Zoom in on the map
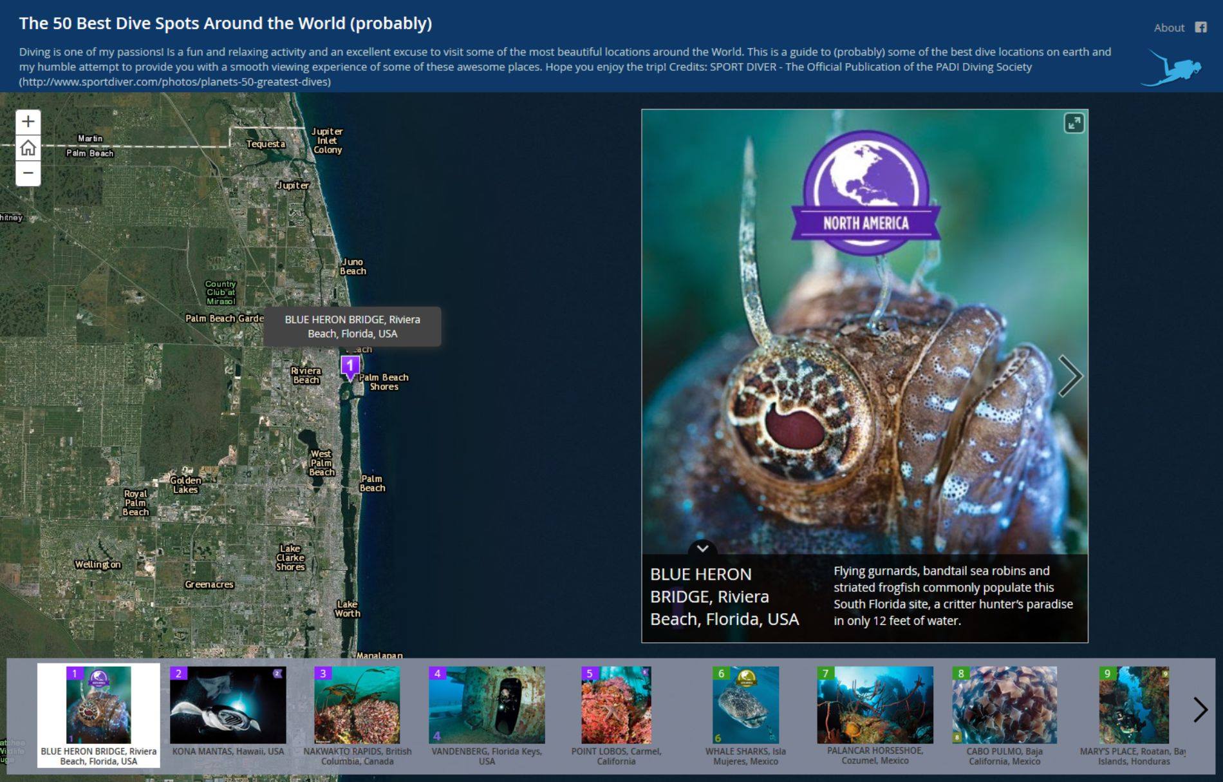Screen dimensions: 1223x782 click(28, 122)
